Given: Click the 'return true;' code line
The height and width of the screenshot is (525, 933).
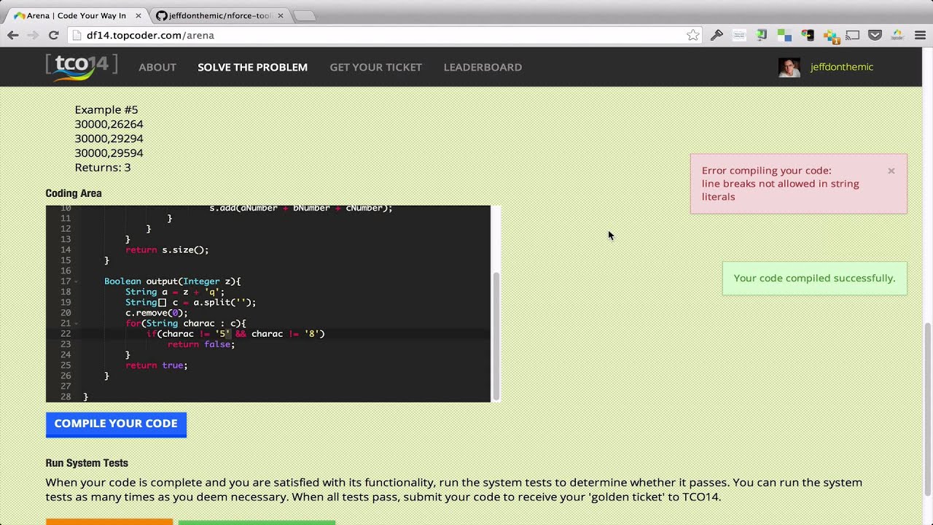Looking at the screenshot, I should tap(156, 365).
